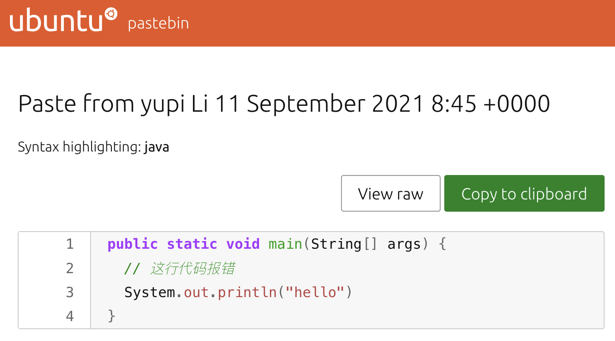Select line number 3 in code gutter
This screenshot has height=341, width=615.
pos(70,293)
